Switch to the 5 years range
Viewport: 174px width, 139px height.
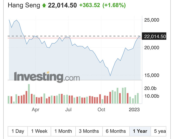[160, 131]
